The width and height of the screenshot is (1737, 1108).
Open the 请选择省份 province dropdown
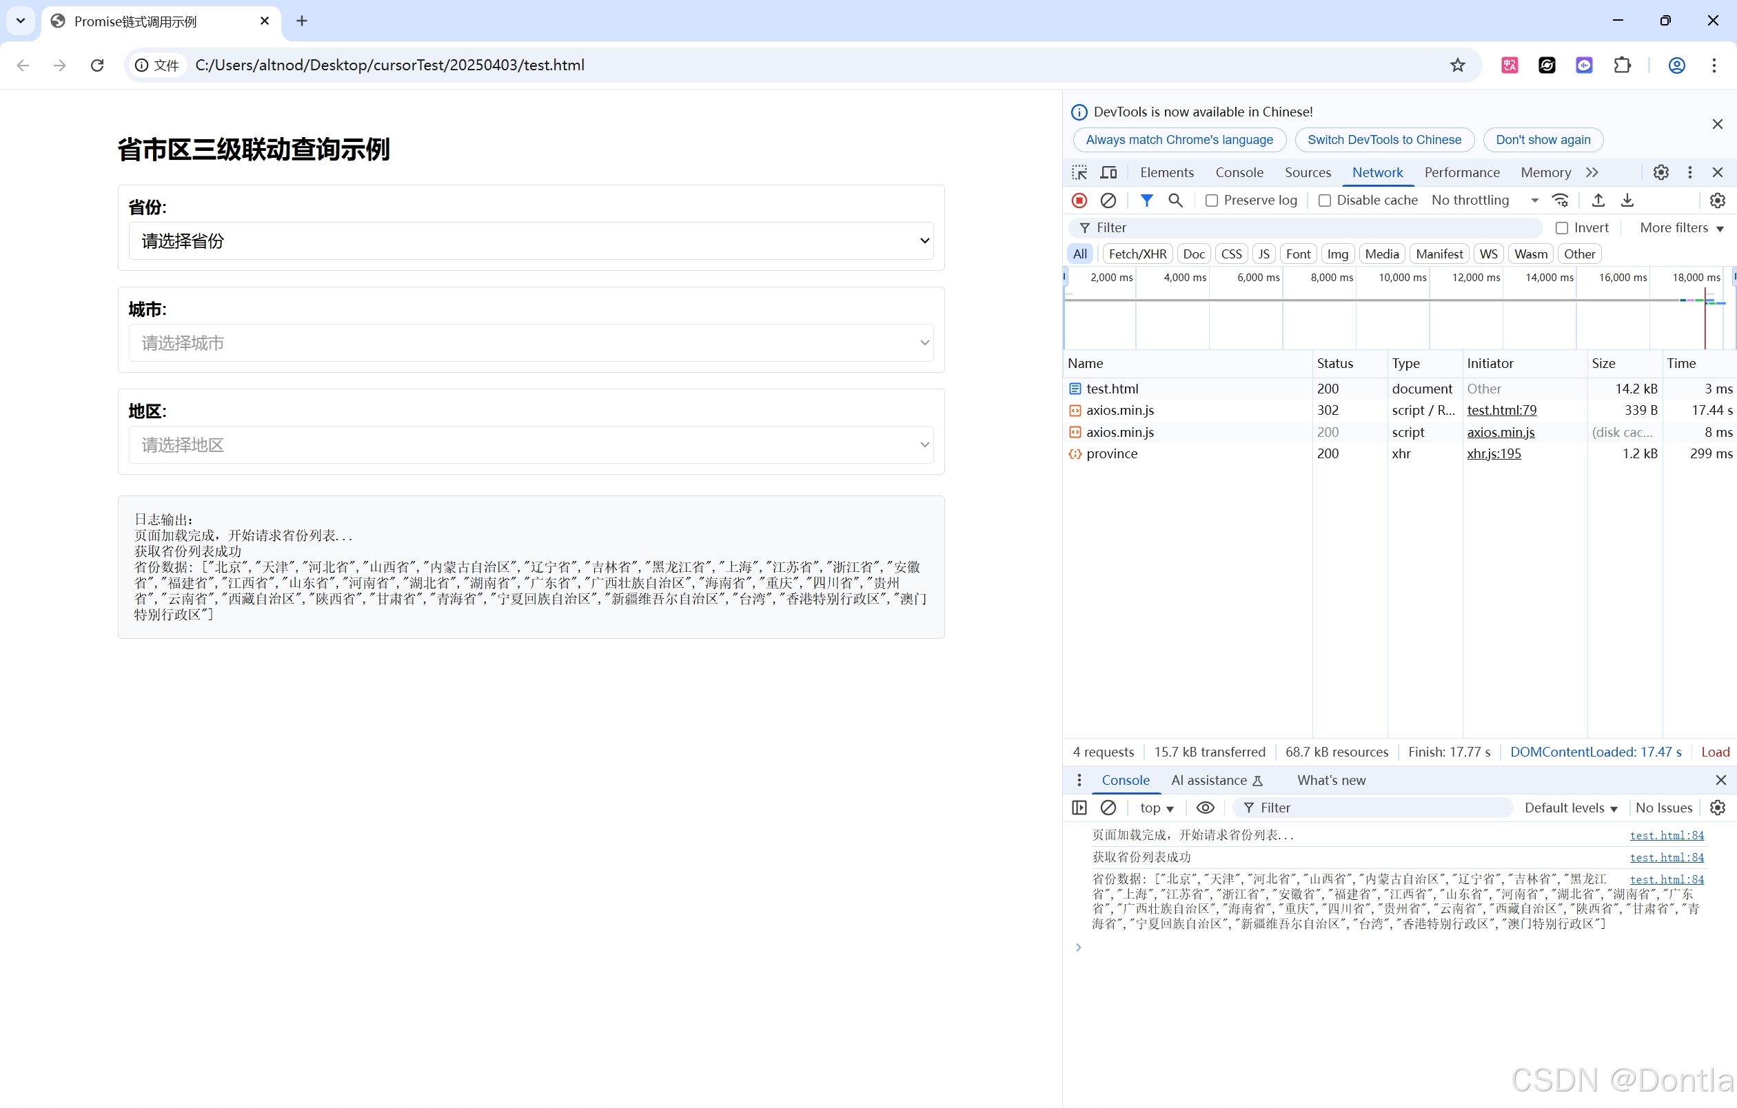[531, 240]
